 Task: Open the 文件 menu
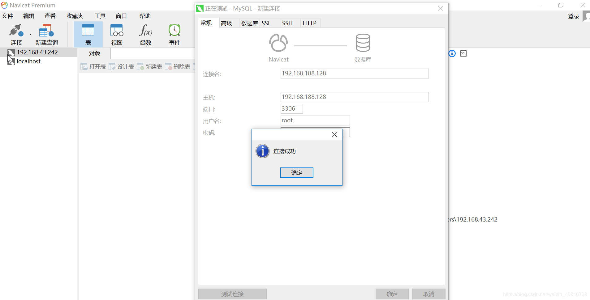pos(7,16)
